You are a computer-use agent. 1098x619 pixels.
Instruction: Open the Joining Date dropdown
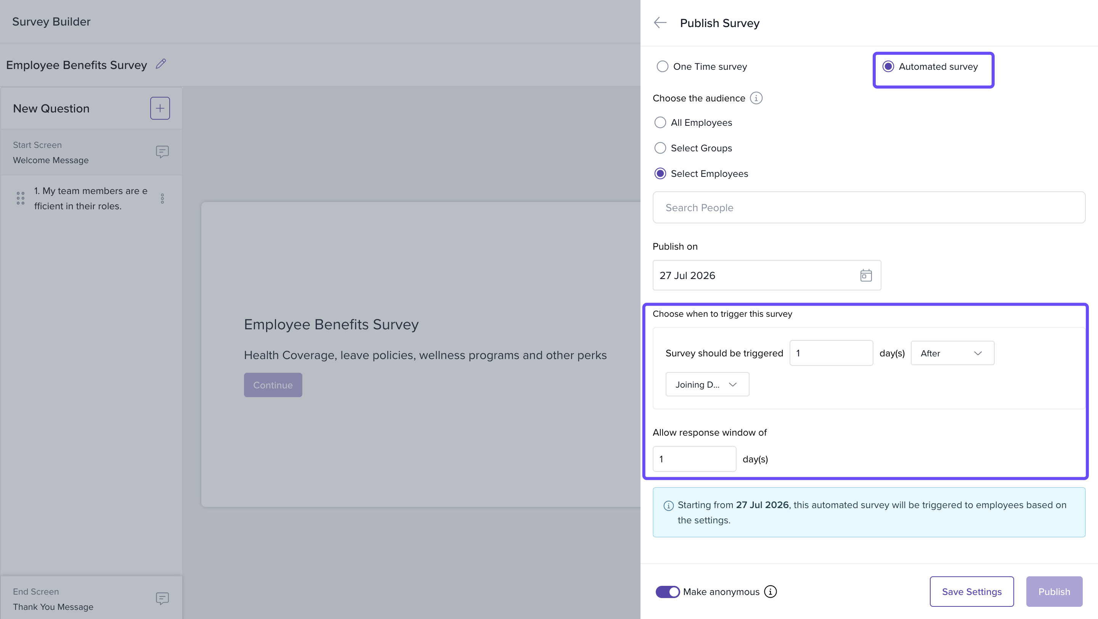pos(707,385)
